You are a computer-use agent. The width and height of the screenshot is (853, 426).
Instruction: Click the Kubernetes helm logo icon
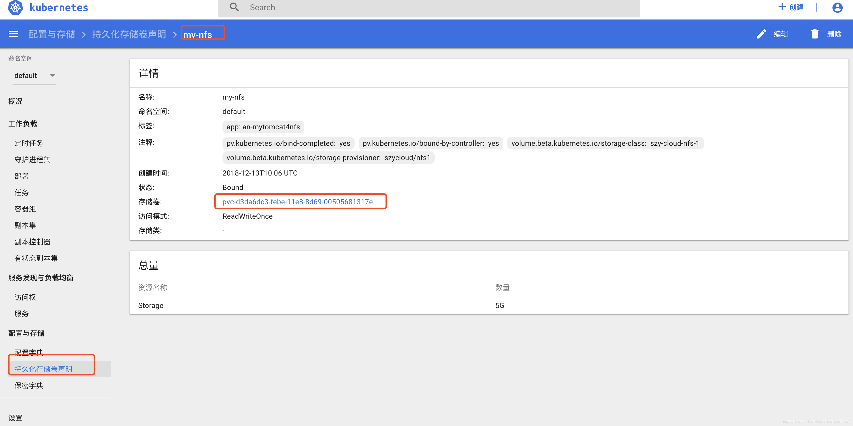click(x=15, y=7)
